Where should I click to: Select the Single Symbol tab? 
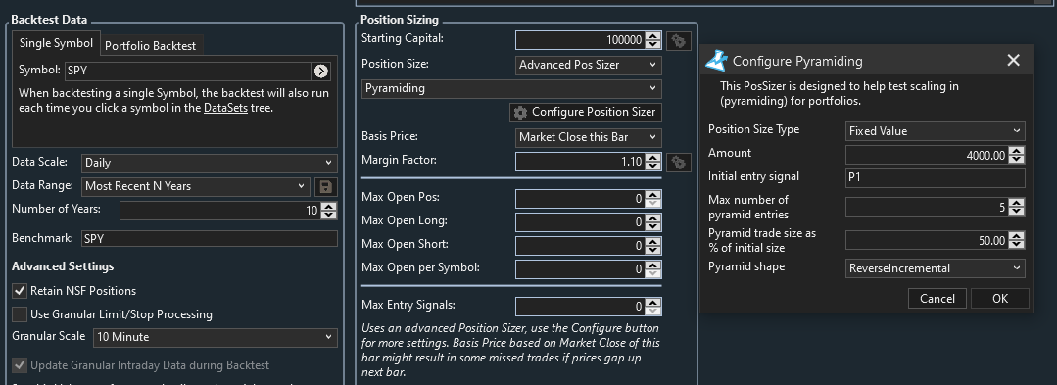pos(56,43)
